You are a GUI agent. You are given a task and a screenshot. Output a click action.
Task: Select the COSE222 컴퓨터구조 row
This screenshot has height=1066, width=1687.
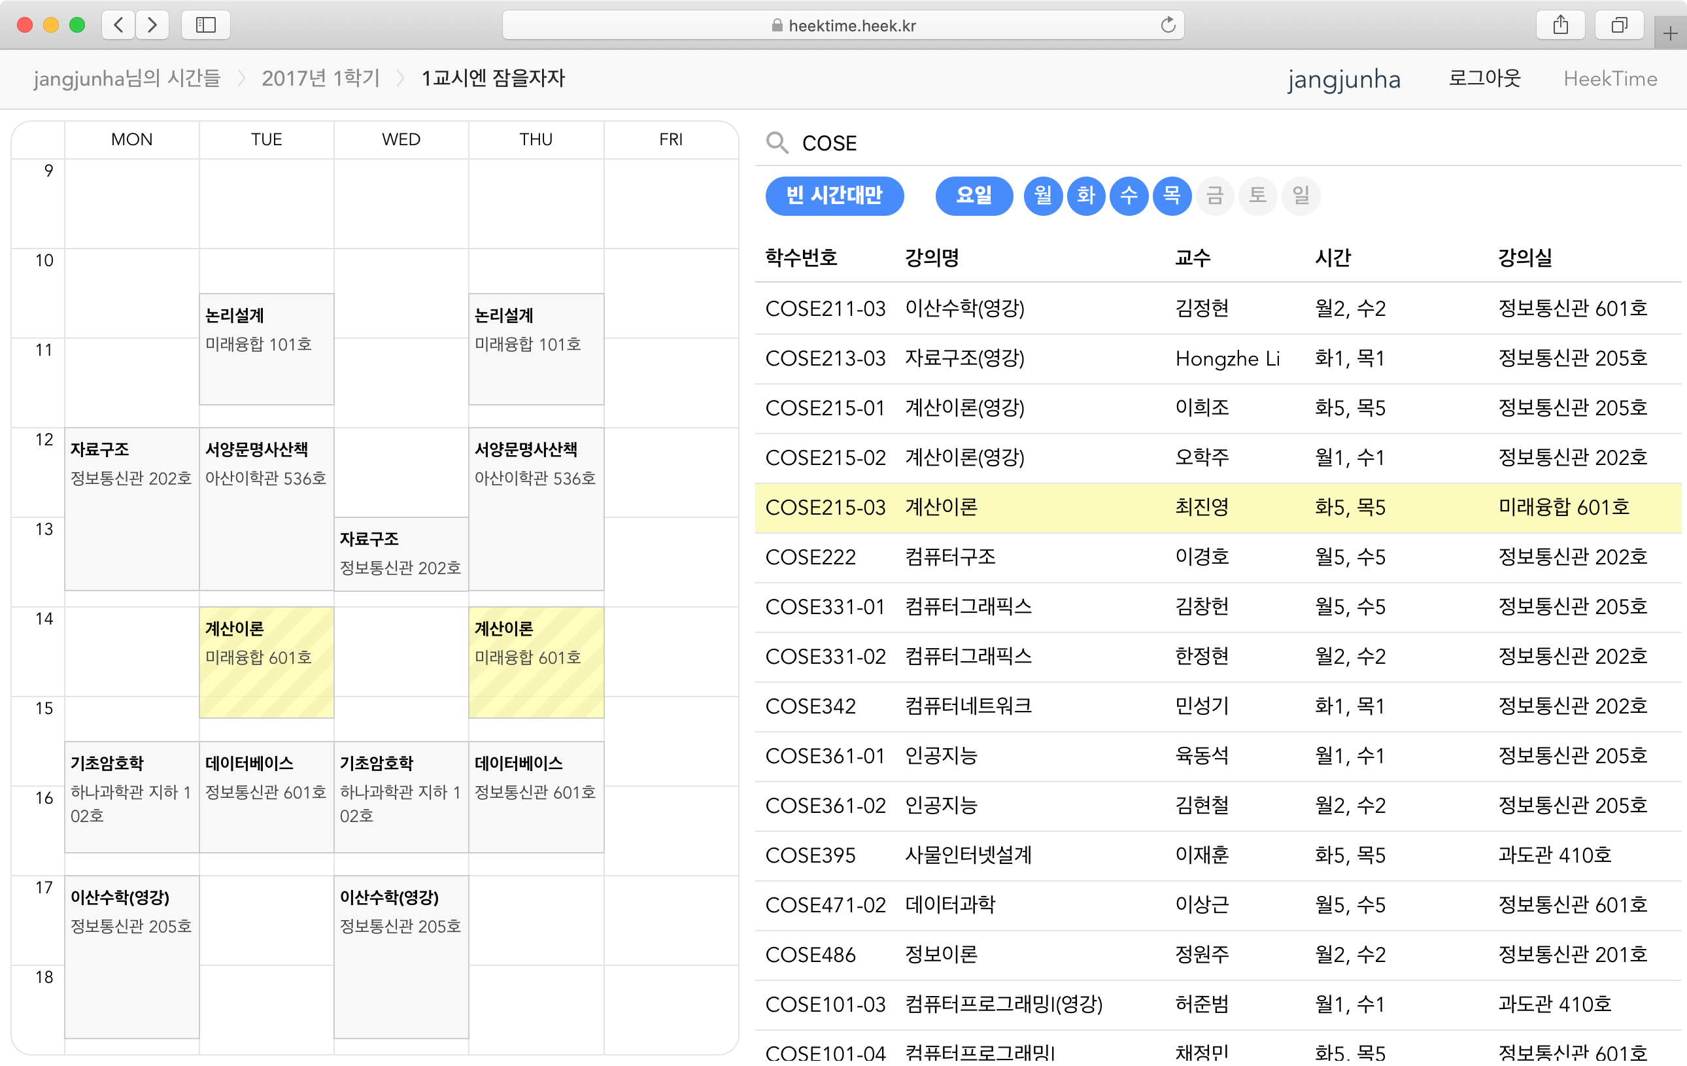(1218, 557)
